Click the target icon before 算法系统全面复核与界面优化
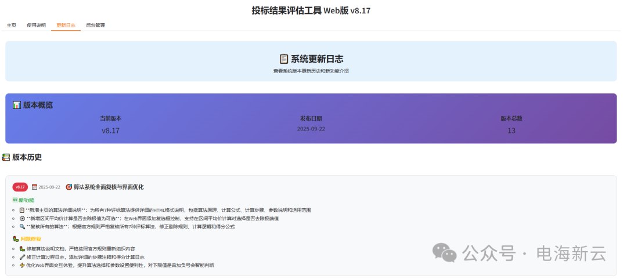The height and width of the screenshot is (279, 627). click(69, 187)
